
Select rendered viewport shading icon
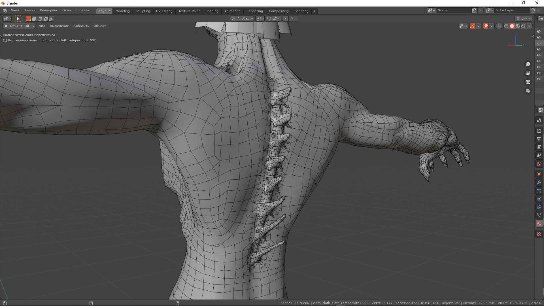click(x=523, y=26)
